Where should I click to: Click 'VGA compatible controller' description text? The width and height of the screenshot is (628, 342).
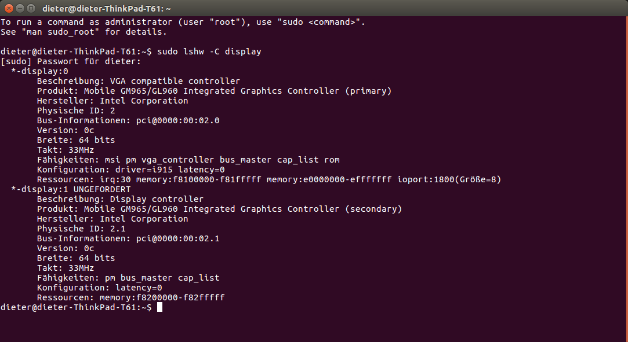point(175,81)
